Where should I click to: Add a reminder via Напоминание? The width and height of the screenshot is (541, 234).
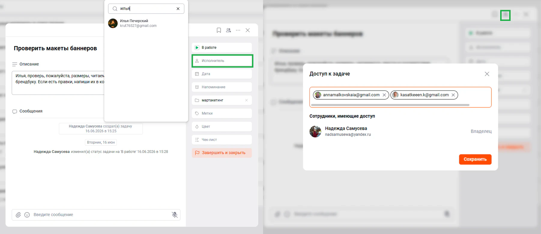point(222,87)
